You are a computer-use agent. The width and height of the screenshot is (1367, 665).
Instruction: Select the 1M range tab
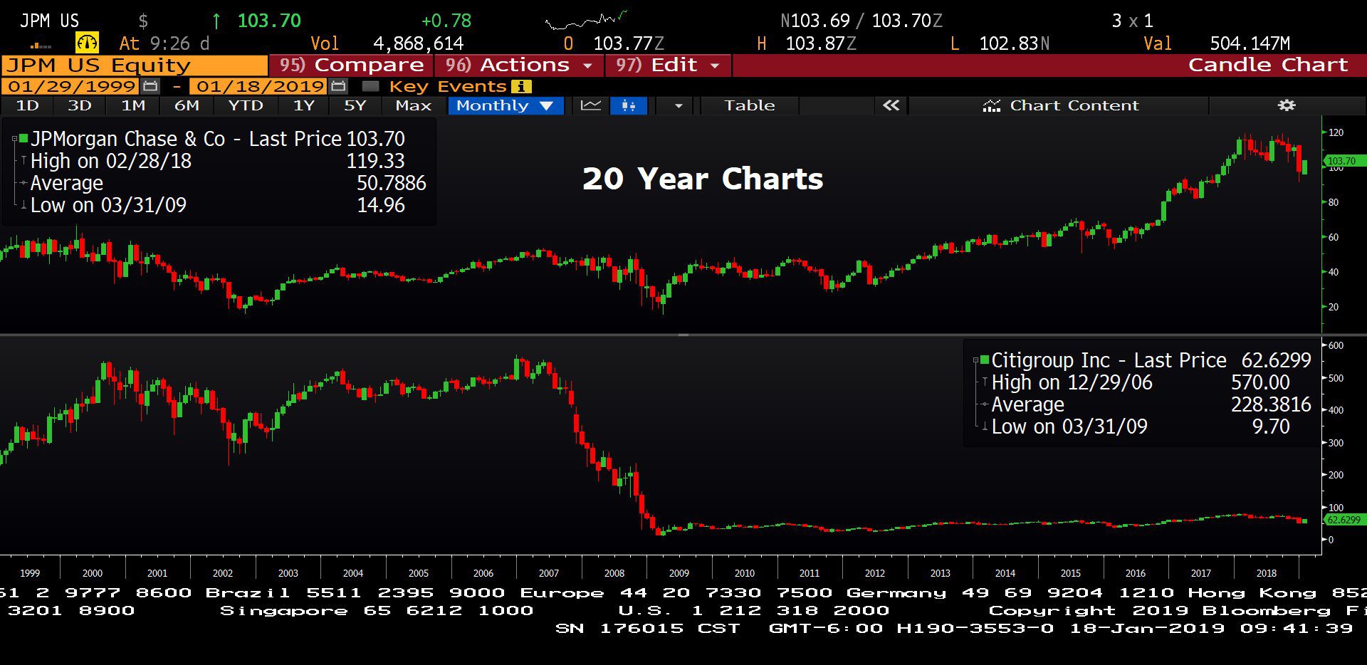pos(133,105)
